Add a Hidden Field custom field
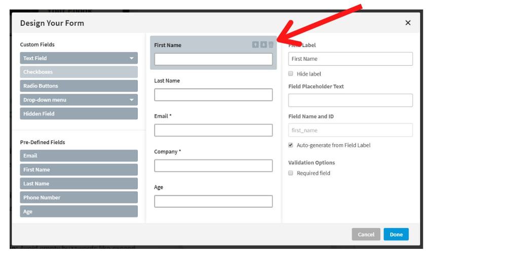This screenshot has width=519, height=259. coord(79,114)
